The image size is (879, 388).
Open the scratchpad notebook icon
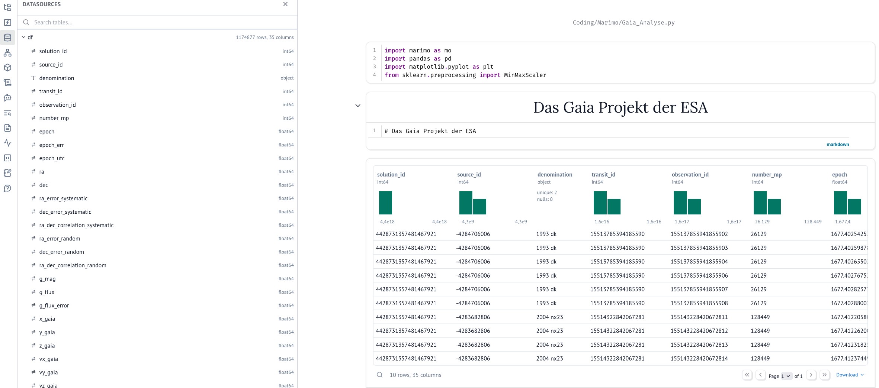tap(7, 173)
